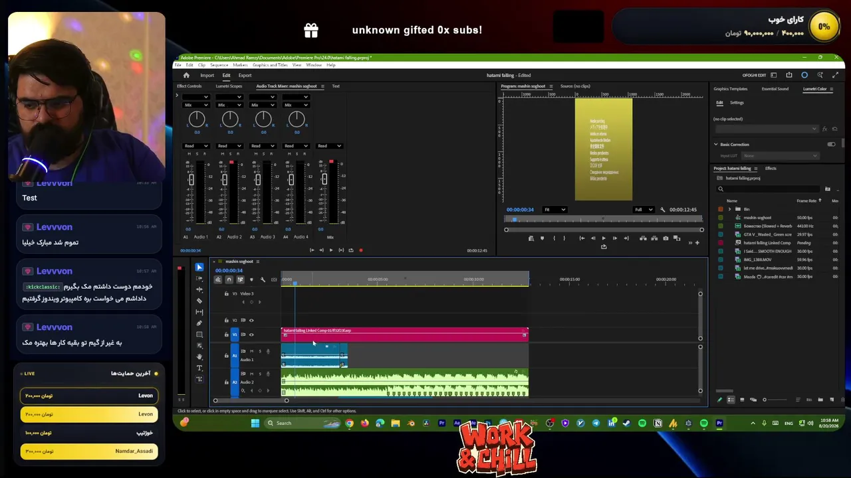This screenshot has width=851, height=478.
Task: Open the Graphics and Titles menu
Action: (x=270, y=65)
